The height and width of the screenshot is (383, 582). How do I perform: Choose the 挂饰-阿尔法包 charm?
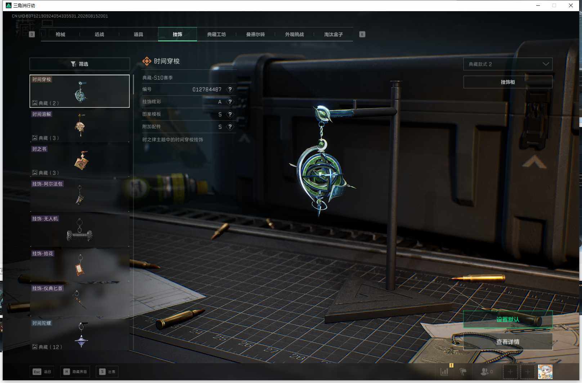(x=80, y=196)
